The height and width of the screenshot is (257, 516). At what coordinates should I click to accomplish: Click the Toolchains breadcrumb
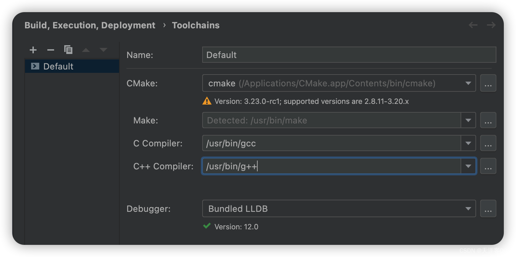(195, 25)
